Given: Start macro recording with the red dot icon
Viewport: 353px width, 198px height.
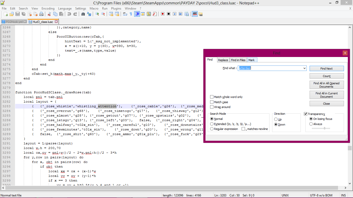Looking at the screenshot, I should [x=163, y=14].
